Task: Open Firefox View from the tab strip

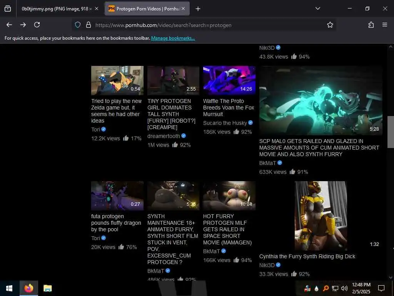Action: point(8,8)
